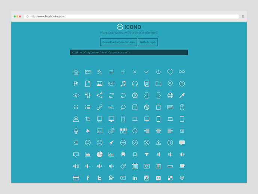Click the Twitter icon
The image size is (258, 194).
click(99, 178)
